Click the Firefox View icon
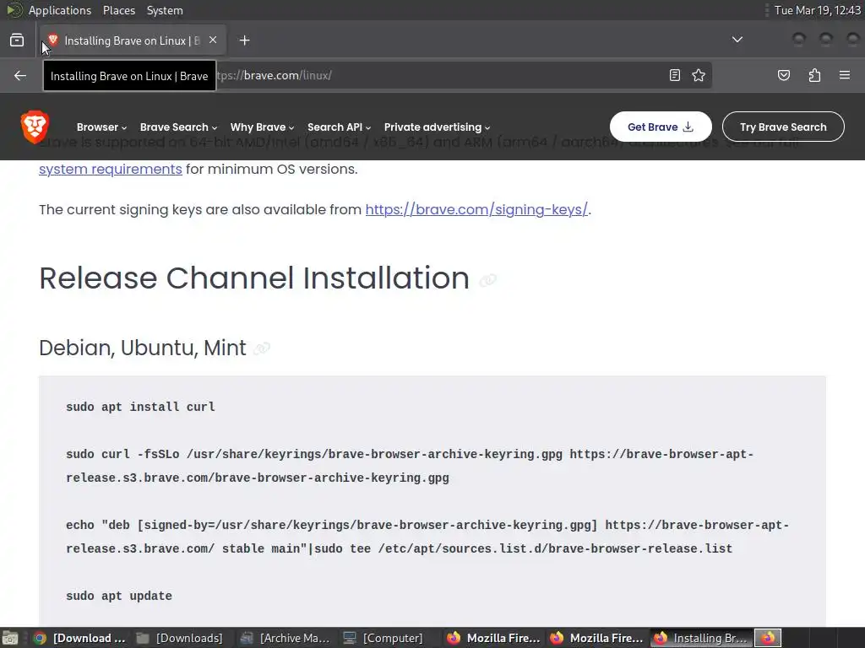This screenshot has height=648, width=865. click(17, 40)
